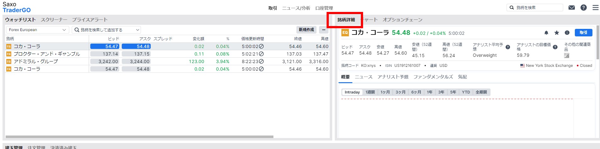Click delayed-price icon next to 5:02:21
This screenshot has width=600, height=149.
pos(261,54)
